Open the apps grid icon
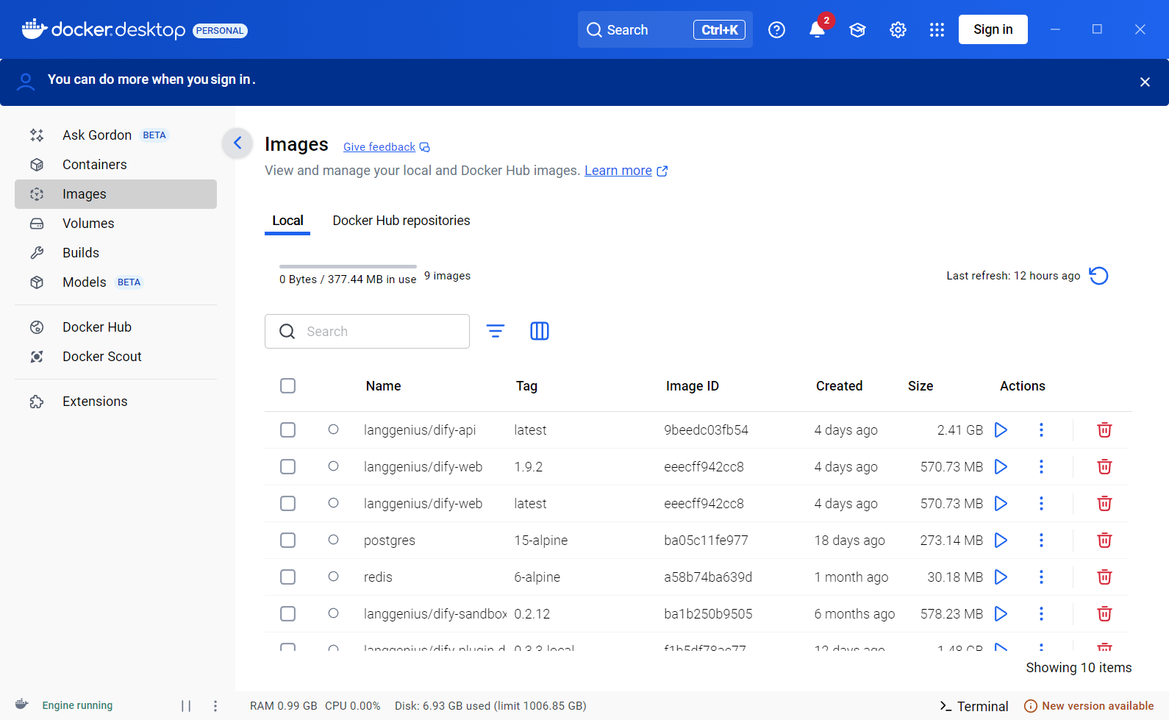Screen dimensions: 1169x720 click(x=937, y=29)
